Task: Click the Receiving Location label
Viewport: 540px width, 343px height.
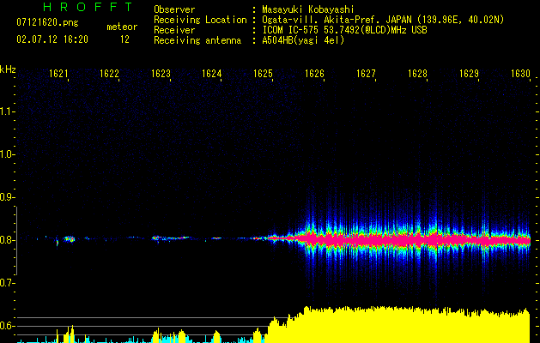Action: (x=200, y=20)
